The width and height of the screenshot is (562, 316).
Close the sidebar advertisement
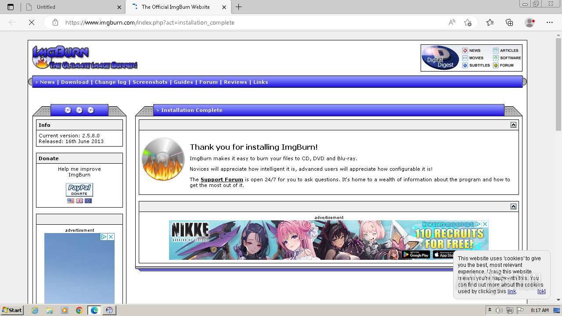(x=111, y=237)
